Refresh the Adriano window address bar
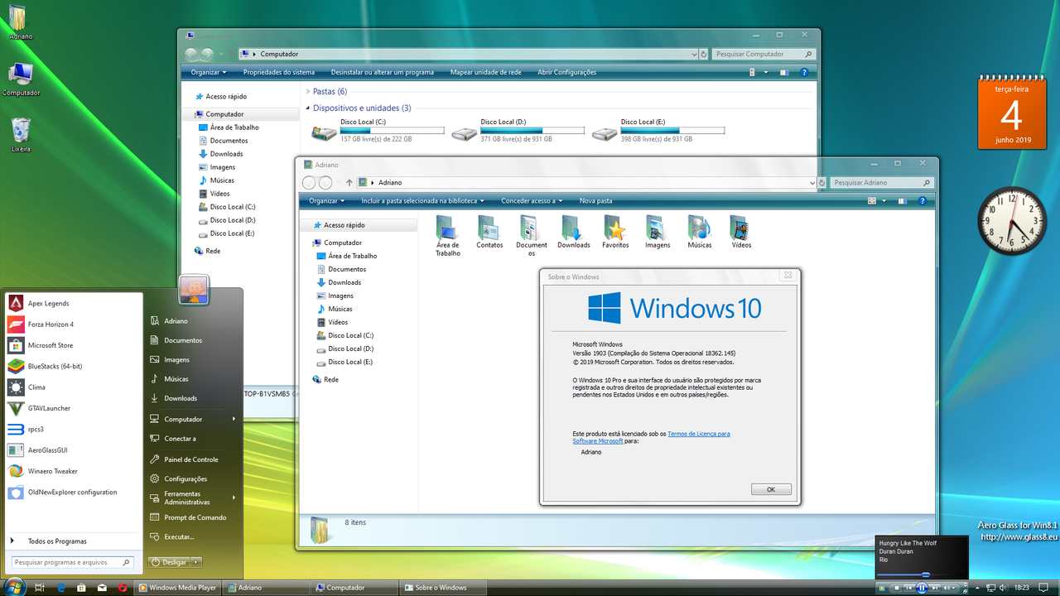The image size is (1060, 596). pos(822,182)
